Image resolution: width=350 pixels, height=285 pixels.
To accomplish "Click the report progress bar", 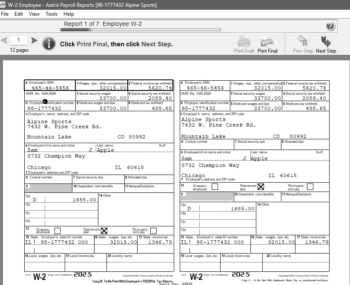I will pyautogui.click(x=141, y=30).
